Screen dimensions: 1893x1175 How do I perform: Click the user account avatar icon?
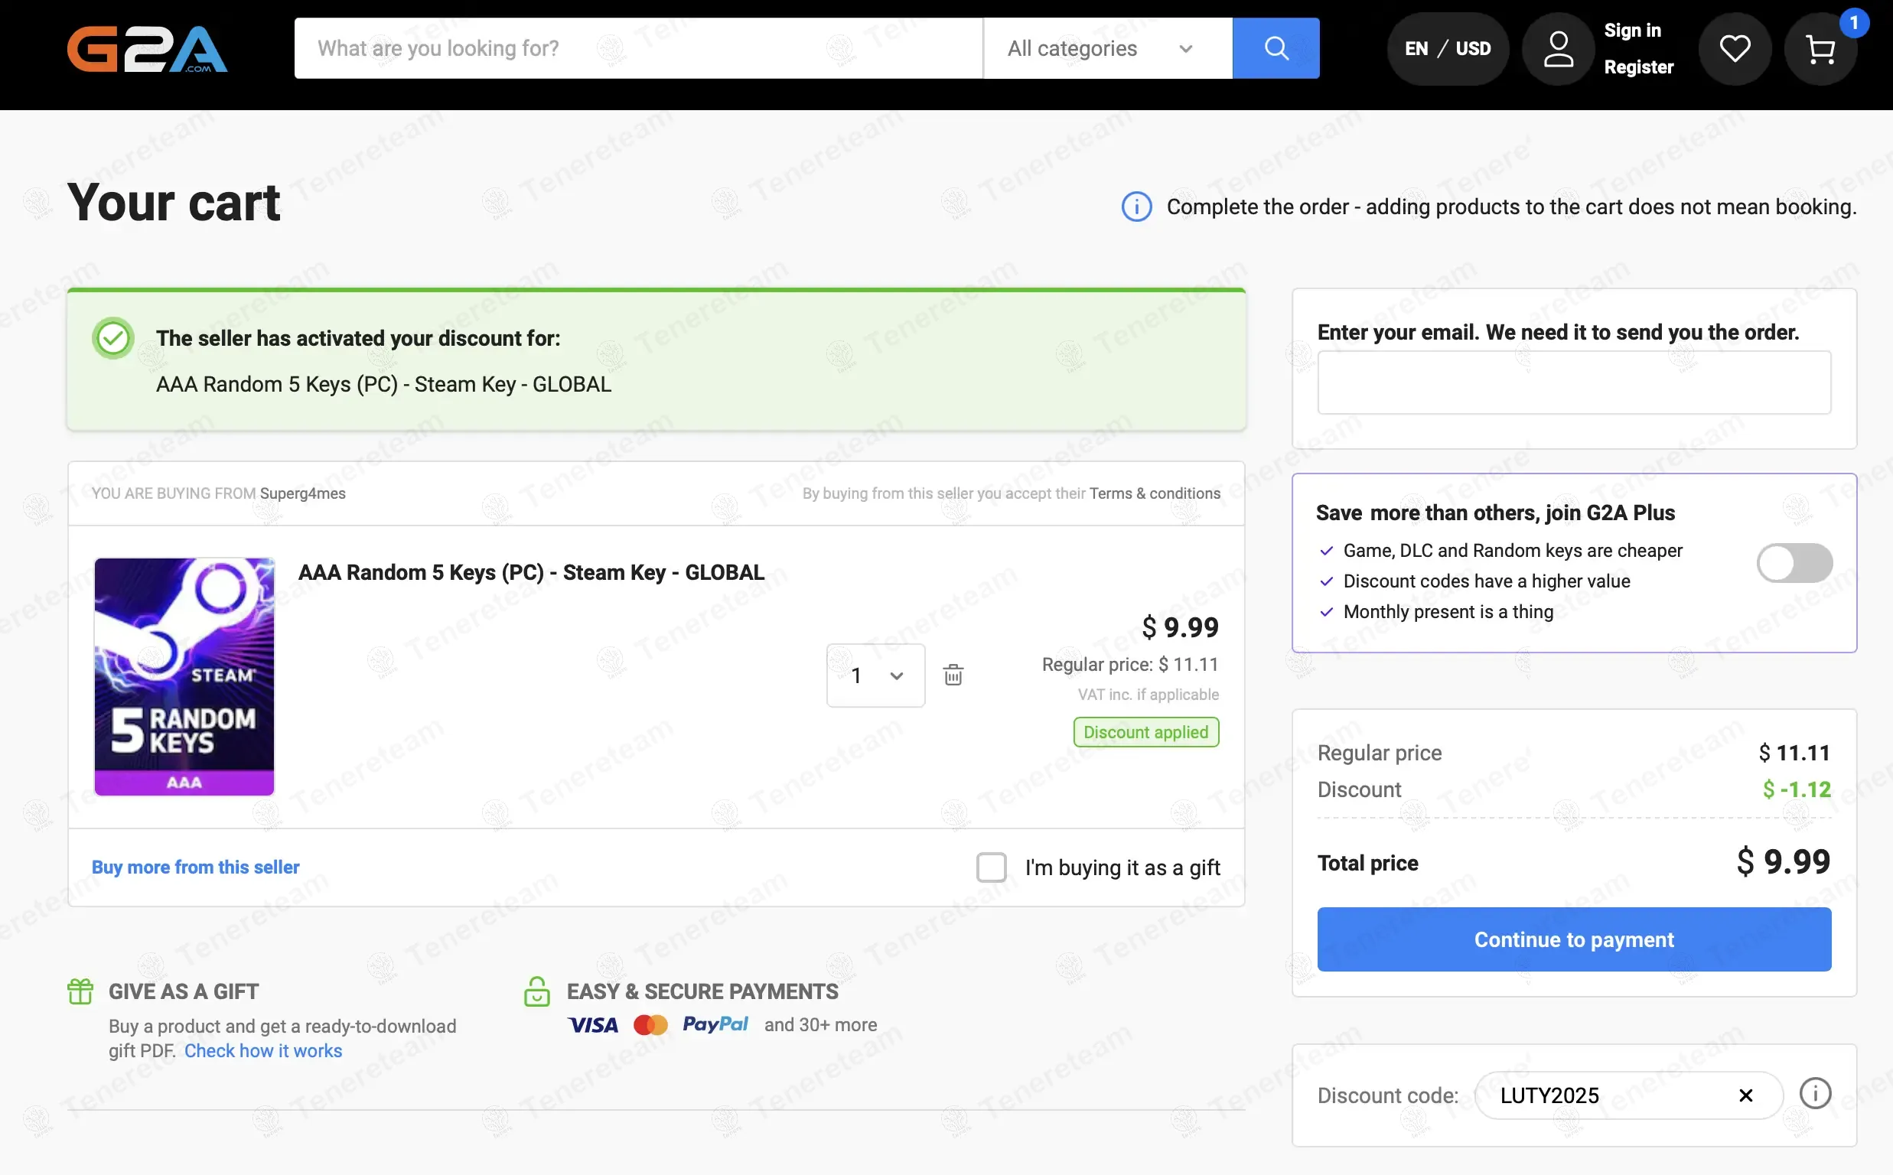click(x=1557, y=48)
